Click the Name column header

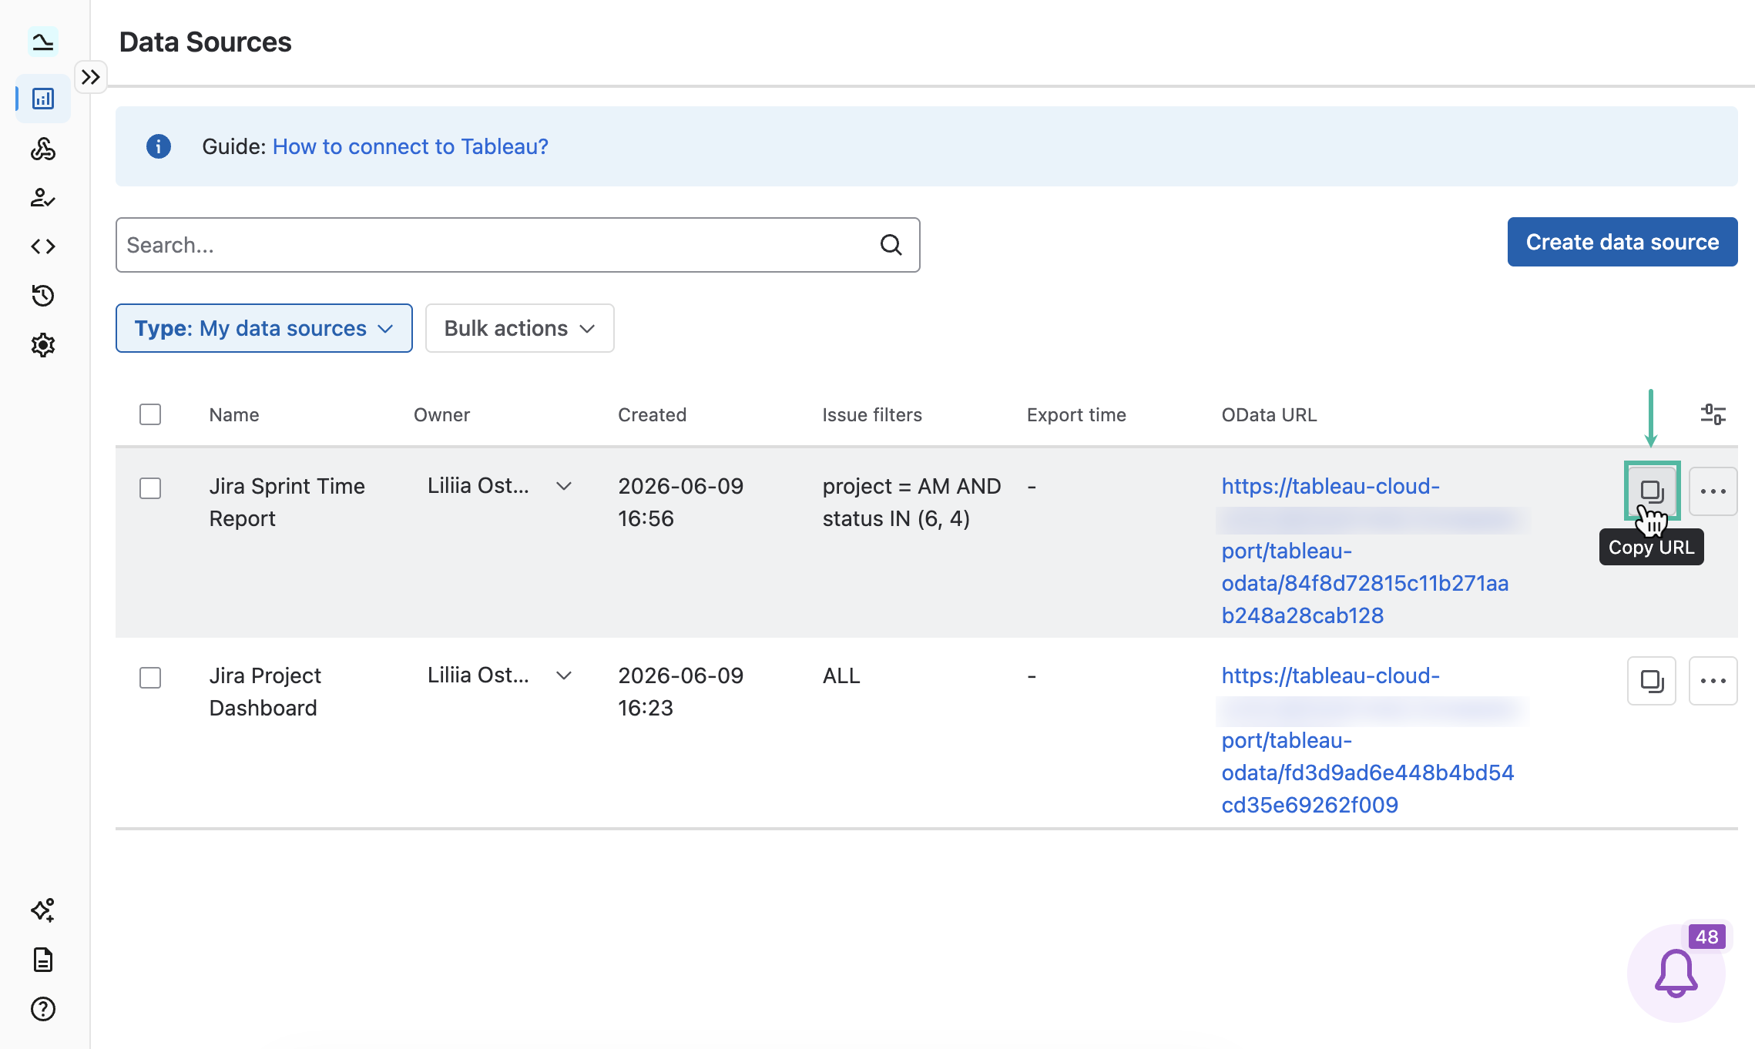coord(234,415)
